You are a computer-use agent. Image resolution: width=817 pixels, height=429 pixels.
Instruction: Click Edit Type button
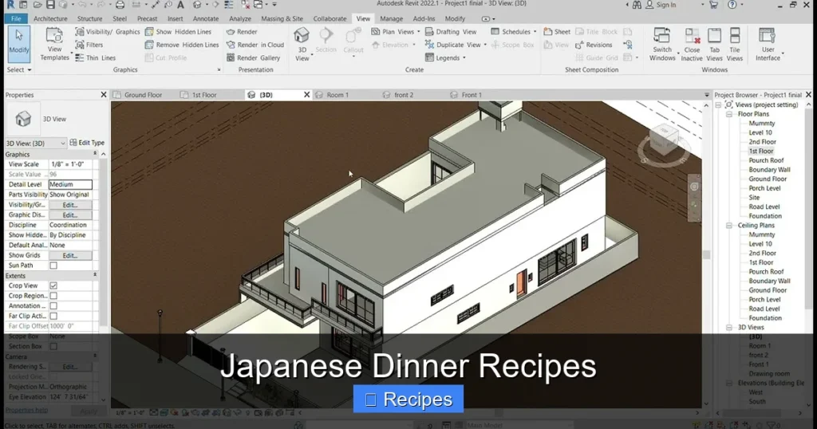coord(87,143)
